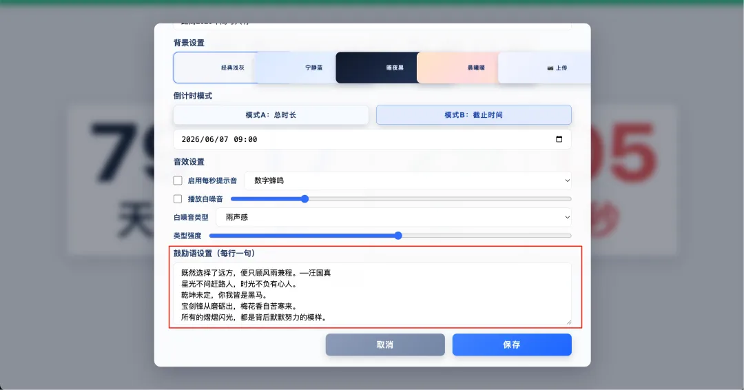The width and height of the screenshot is (744, 390).
Task: Click the line 乾坤未定，你我皆是黑马。
Action: click(225, 295)
